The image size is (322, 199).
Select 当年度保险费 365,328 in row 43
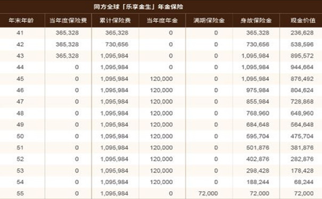tap(67, 56)
